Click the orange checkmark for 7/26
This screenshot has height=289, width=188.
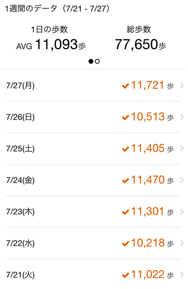tap(125, 117)
